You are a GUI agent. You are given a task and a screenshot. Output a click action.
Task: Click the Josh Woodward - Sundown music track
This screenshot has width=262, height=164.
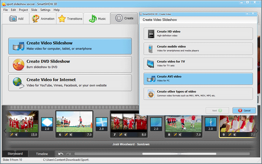[131, 144]
